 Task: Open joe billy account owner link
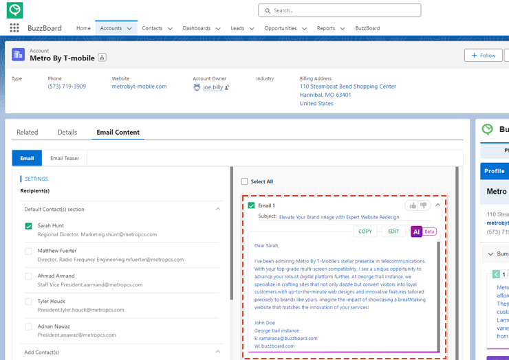[x=213, y=87]
